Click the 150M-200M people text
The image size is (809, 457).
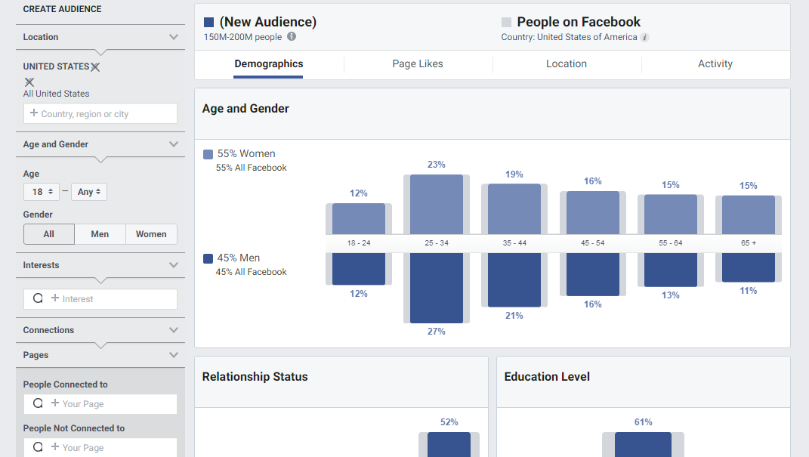[243, 37]
